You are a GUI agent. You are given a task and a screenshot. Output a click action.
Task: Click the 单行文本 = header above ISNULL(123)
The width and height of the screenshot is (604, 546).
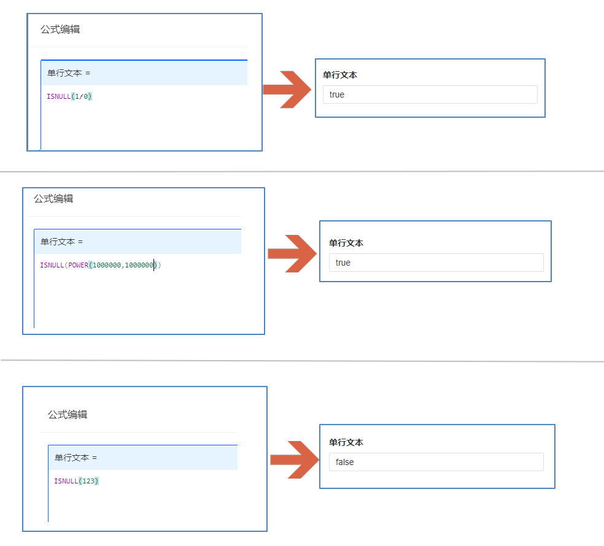tap(75, 458)
